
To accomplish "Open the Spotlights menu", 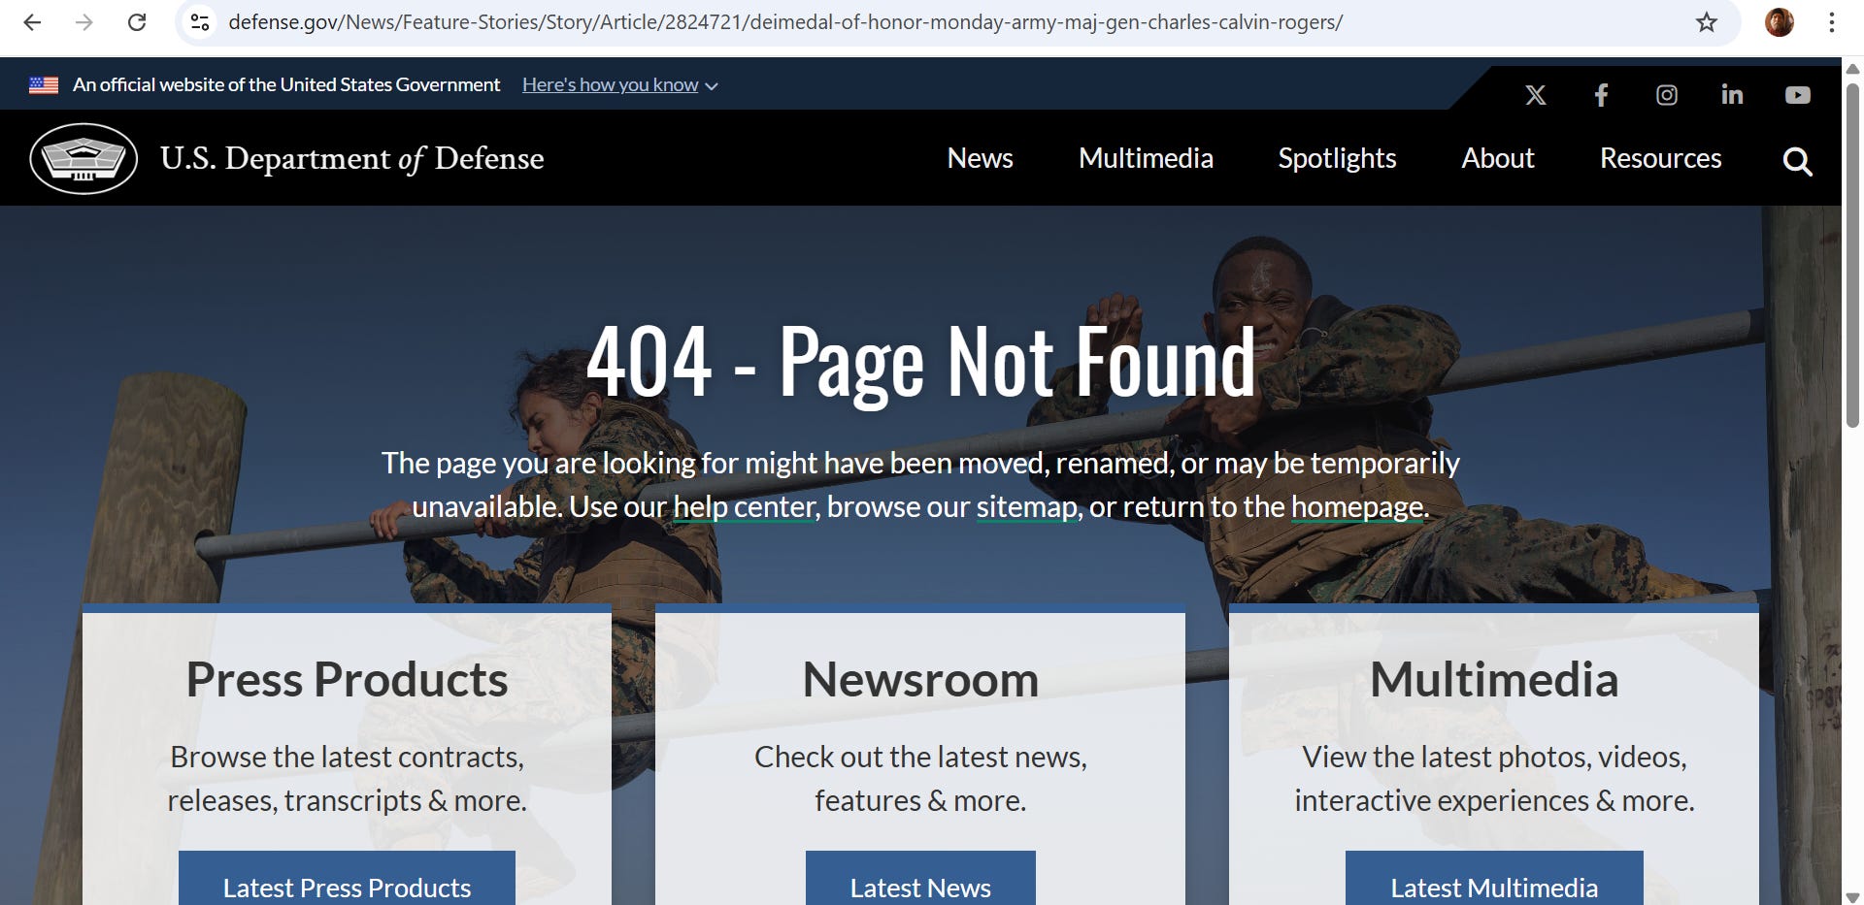I will click(1337, 158).
